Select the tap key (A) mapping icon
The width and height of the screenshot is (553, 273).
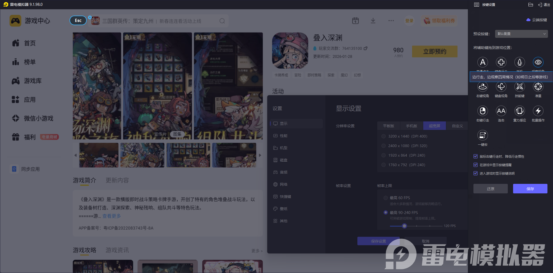point(483,62)
